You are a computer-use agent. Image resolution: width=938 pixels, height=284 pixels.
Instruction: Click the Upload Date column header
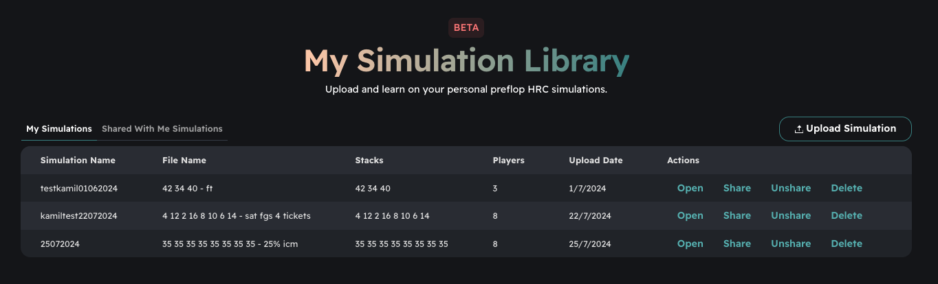[x=596, y=161]
